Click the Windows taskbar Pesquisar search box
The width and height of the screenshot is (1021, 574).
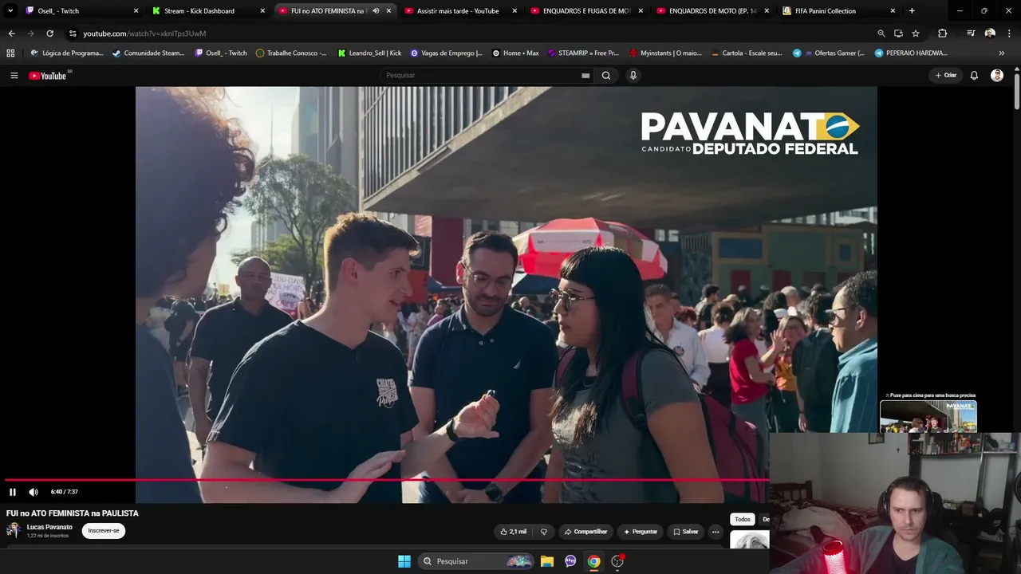tap(475, 561)
